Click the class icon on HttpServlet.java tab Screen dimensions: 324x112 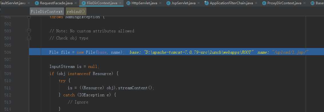click(x=128, y=3)
